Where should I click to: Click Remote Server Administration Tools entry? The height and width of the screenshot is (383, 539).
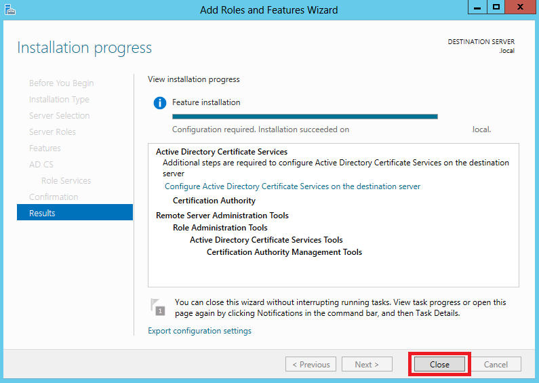(222, 215)
